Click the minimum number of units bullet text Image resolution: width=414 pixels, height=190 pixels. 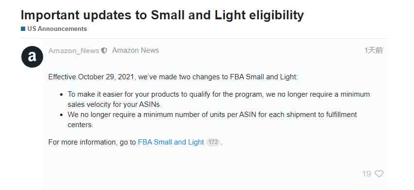pos(212,119)
